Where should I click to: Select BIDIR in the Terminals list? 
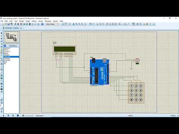click(6, 53)
